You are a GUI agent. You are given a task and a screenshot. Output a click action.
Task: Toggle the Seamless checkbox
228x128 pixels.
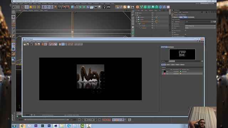pyautogui.click(x=185, y=34)
